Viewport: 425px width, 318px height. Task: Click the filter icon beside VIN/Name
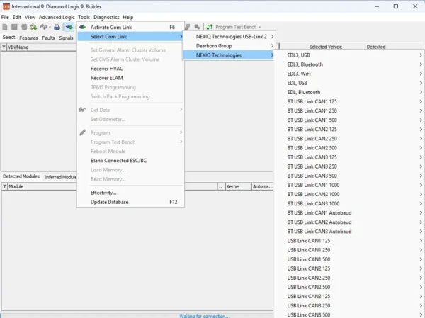pyautogui.click(x=4, y=47)
